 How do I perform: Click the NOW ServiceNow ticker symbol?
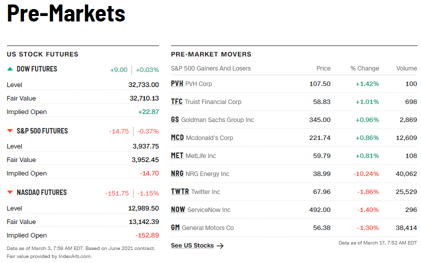point(177,209)
